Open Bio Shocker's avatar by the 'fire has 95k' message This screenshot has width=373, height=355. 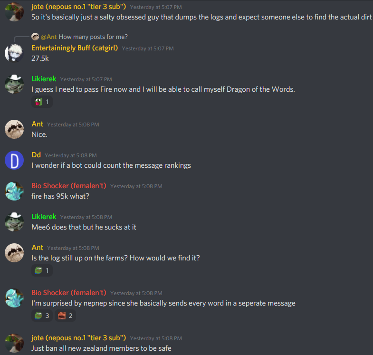coord(14,191)
